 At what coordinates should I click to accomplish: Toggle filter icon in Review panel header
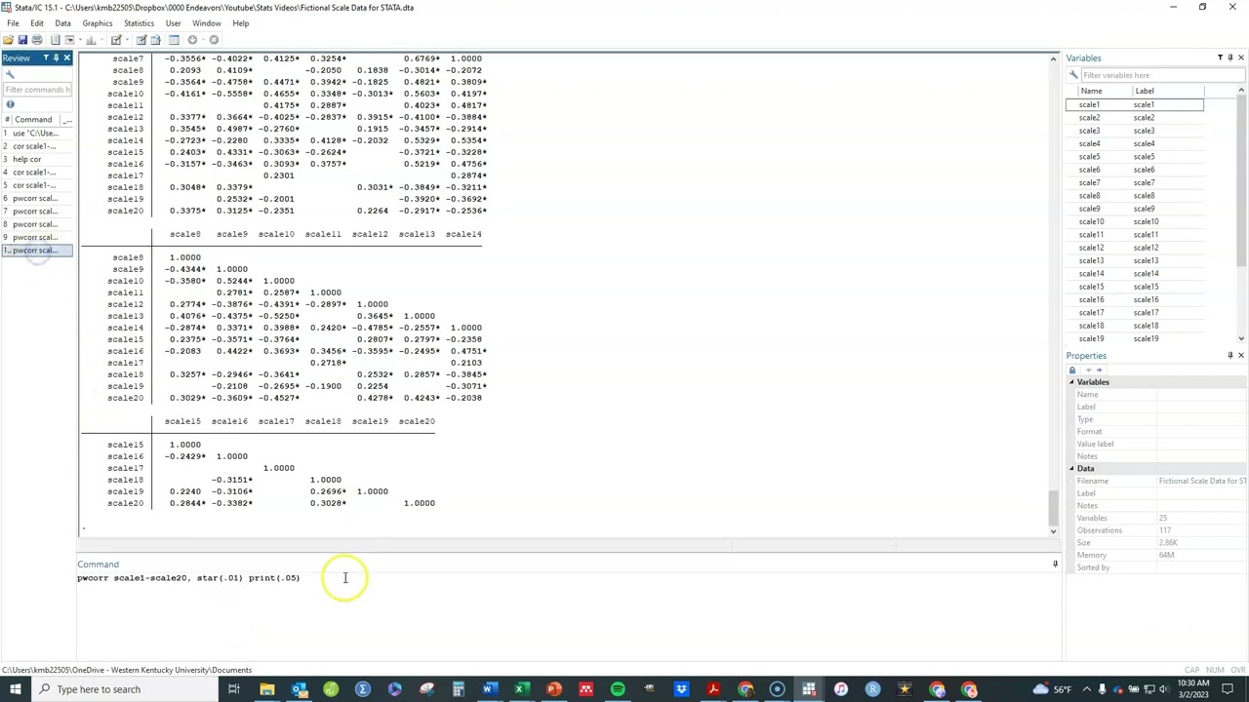(46, 58)
